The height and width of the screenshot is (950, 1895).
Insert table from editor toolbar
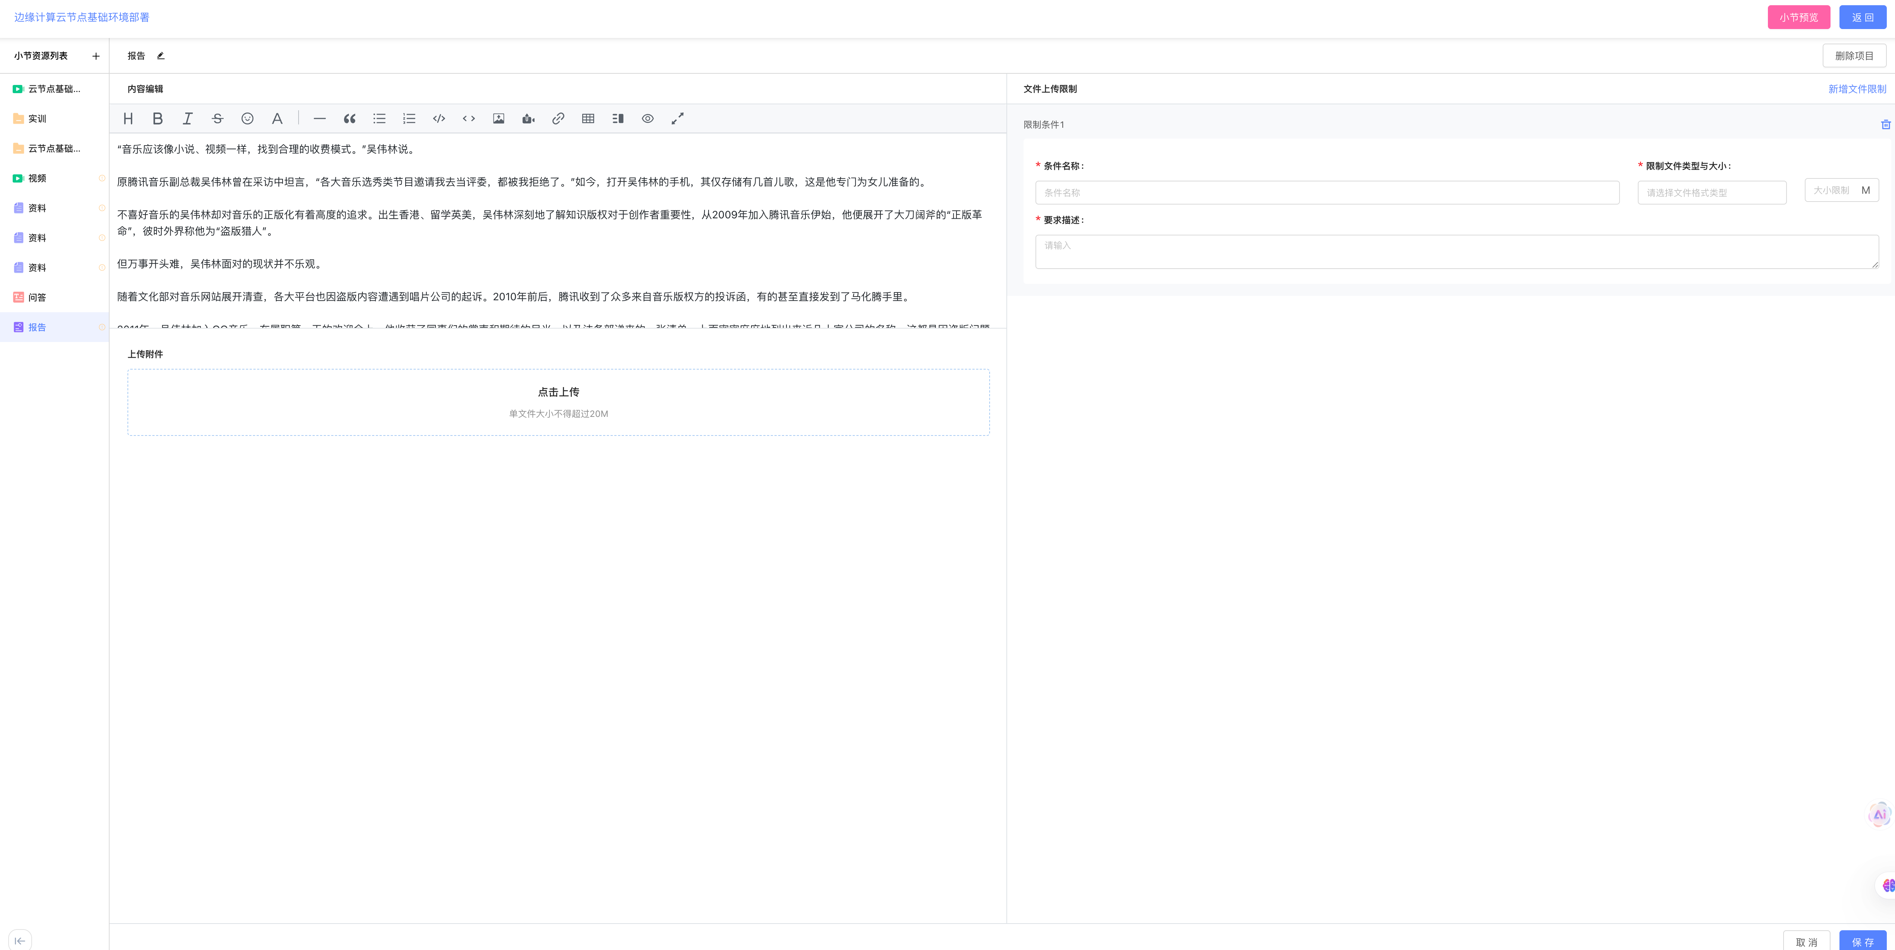(588, 118)
